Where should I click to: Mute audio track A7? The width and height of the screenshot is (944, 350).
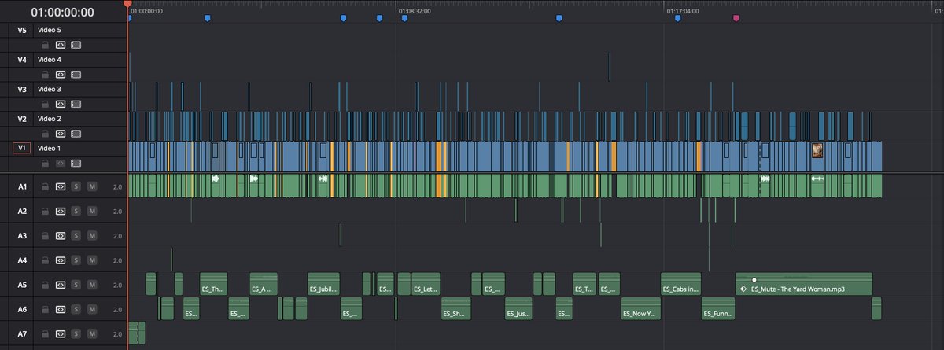click(92, 334)
